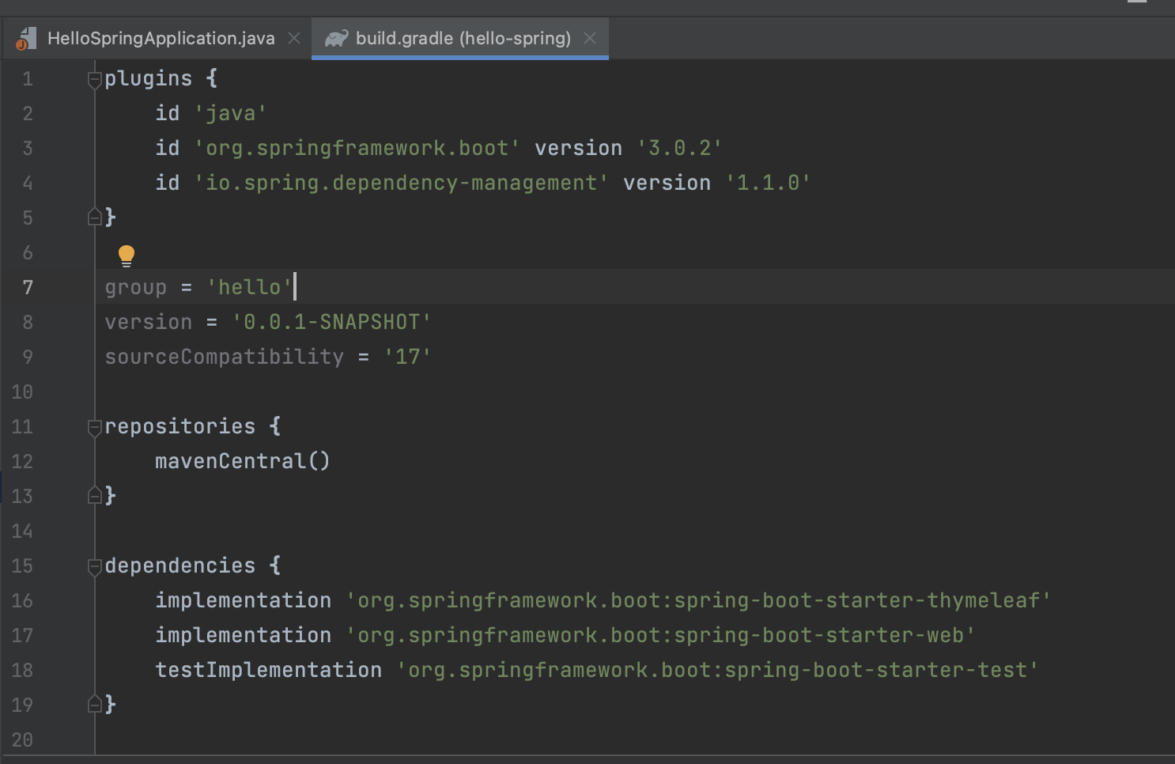1175x764 pixels.
Task: Click line number 7 in gutter
Action: coord(28,287)
